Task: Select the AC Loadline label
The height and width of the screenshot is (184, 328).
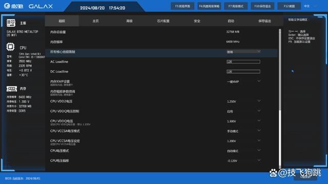Action: [59, 62]
